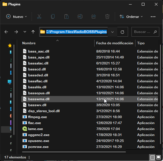The width and height of the screenshot is (163, 161).
Task: Click the Rename icon in toolbar
Action: pos(80,16)
